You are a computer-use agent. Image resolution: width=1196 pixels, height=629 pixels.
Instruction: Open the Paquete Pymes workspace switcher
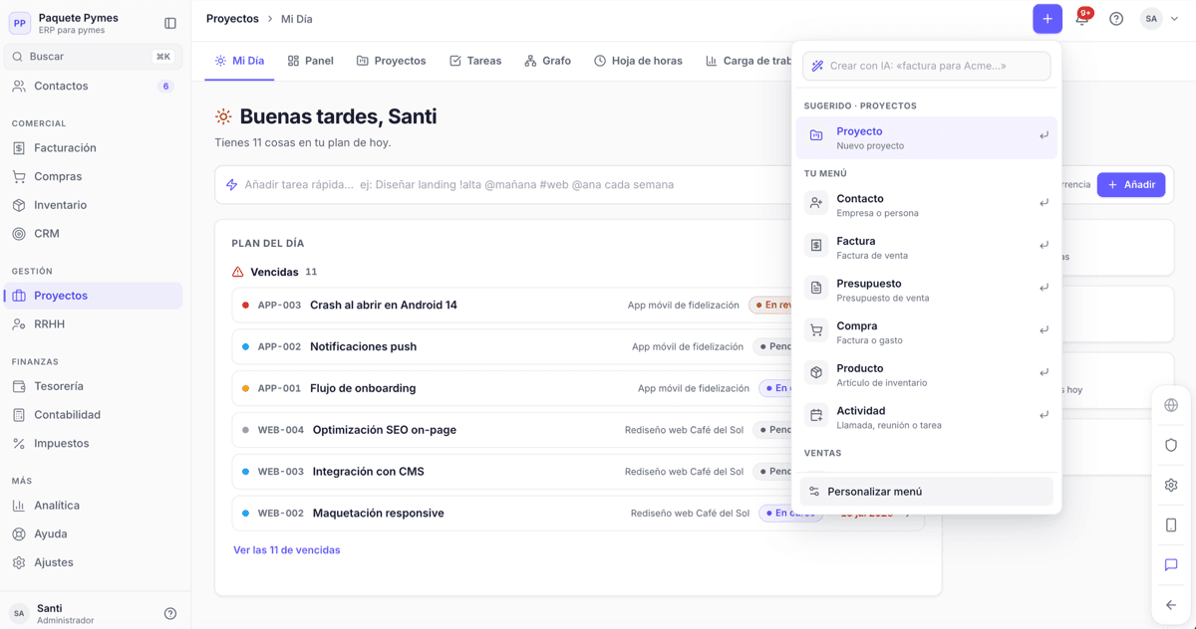[x=78, y=23]
